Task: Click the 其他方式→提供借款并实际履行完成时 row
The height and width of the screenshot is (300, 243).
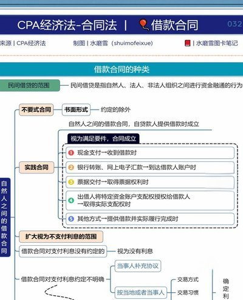Action: click(150, 219)
